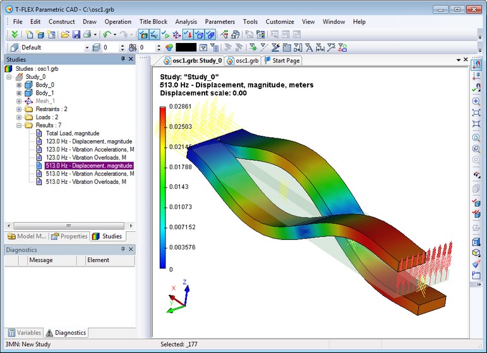The width and height of the screenshot is (487, 353).
Task: Expand the Restraints : 2 folder node
Action: [19, 109]
